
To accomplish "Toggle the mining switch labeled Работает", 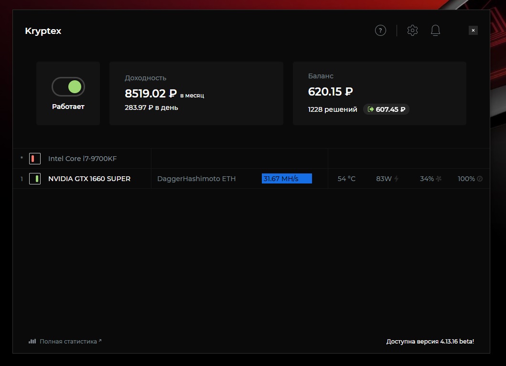I will click(68, 87).
